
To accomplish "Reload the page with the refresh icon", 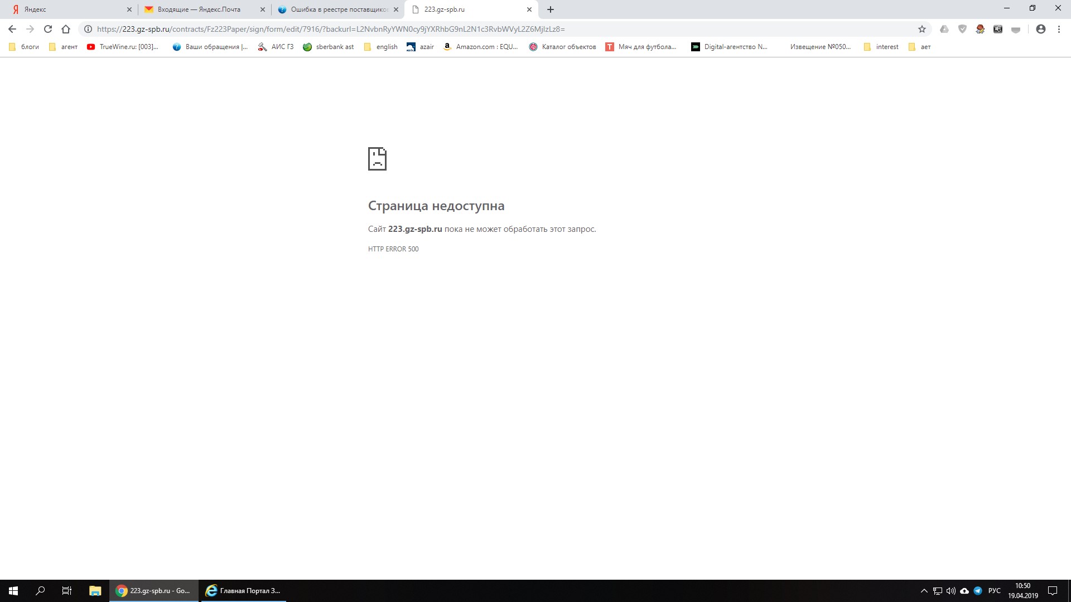I will click(x=48, y=29).
